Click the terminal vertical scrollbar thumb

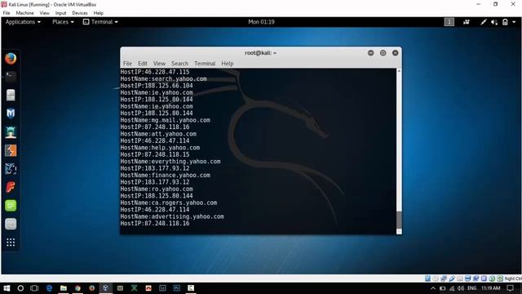click(399, 220)
